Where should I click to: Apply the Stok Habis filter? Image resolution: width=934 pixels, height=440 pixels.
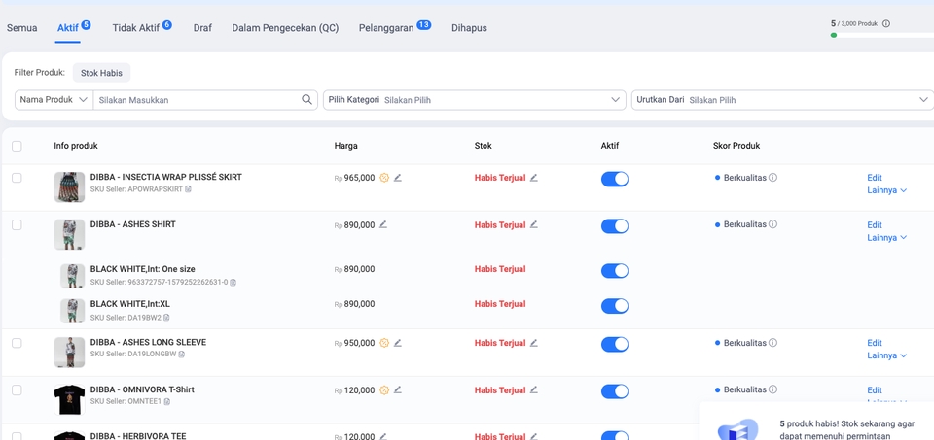[102, 73]
